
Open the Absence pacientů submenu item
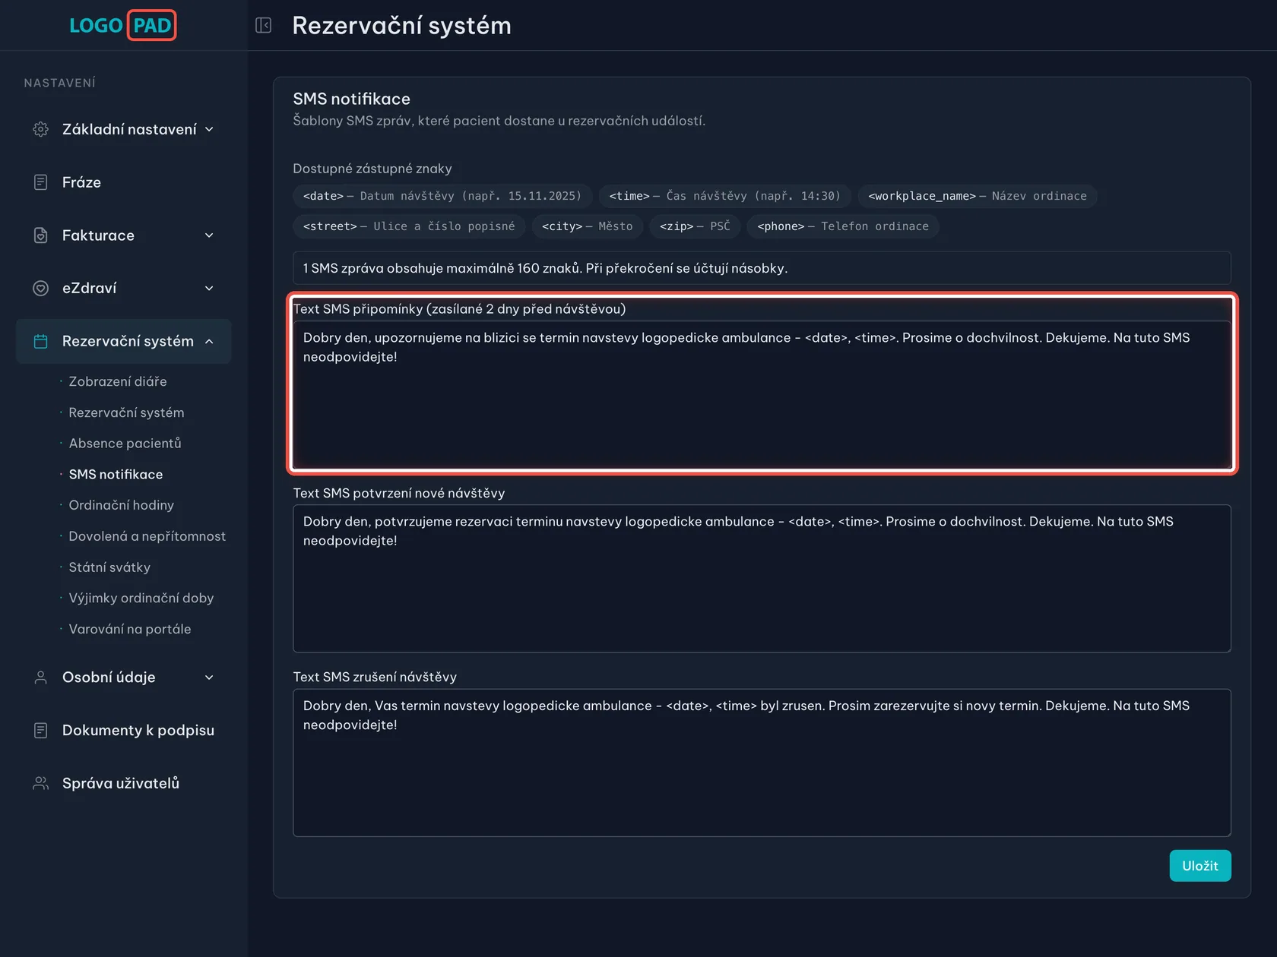pyautogui.click(x=125, y=444)
